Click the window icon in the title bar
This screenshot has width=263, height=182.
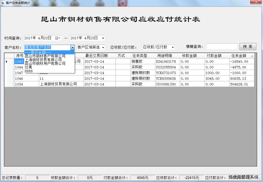[3, 3]
